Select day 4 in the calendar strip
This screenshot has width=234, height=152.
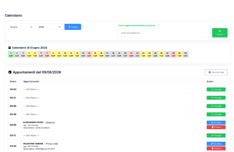coord(29,54)
